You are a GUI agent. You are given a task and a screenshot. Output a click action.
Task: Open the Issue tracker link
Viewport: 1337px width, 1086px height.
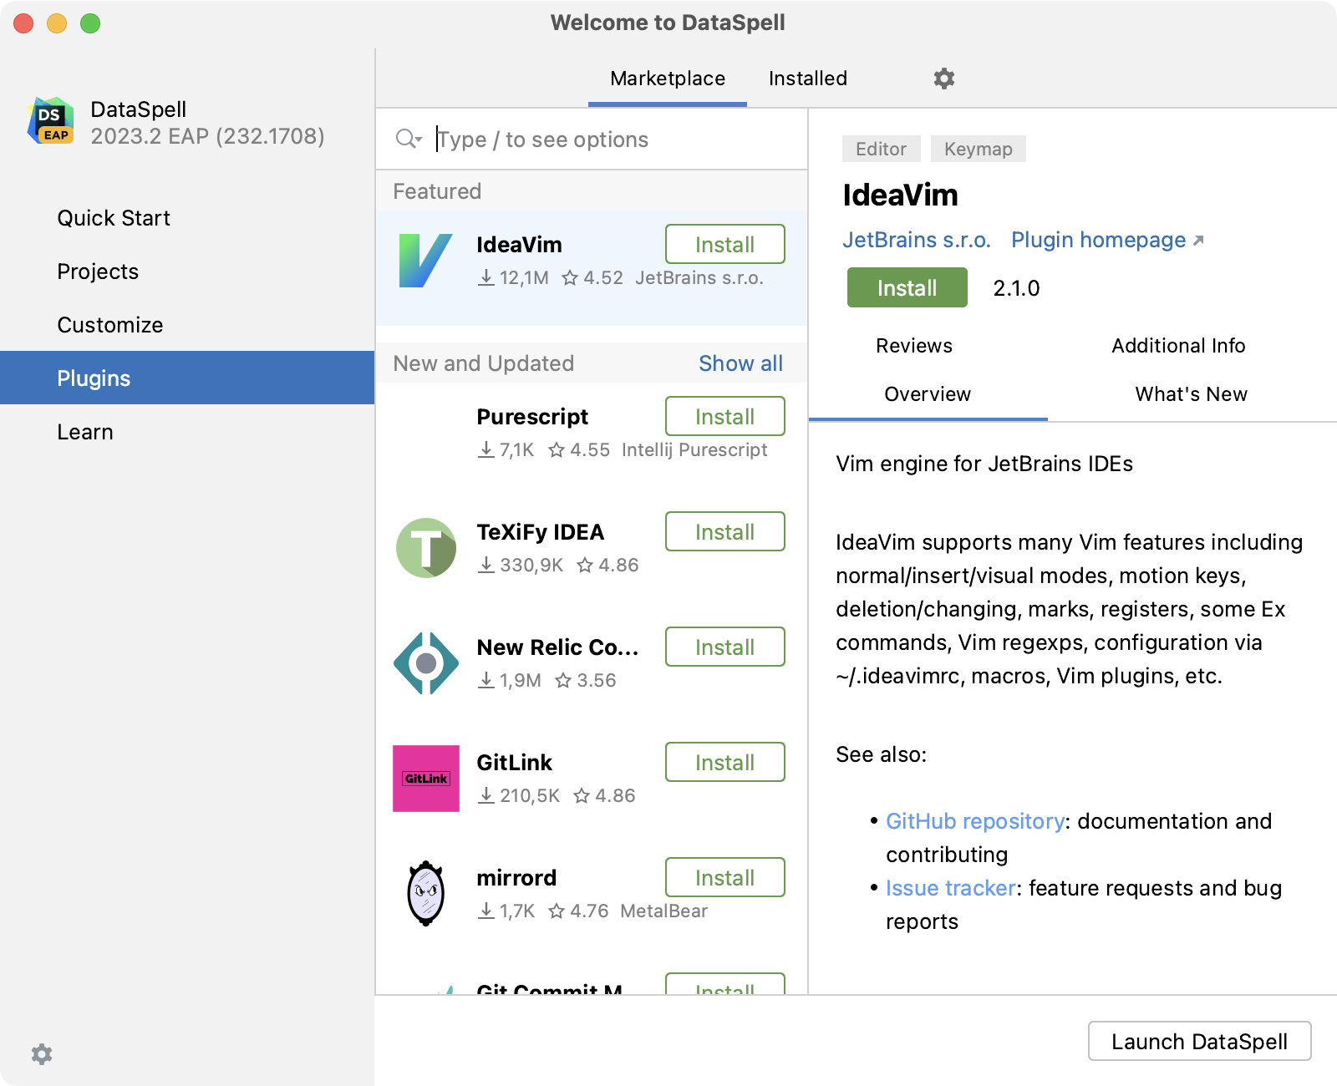click(951, 888)
